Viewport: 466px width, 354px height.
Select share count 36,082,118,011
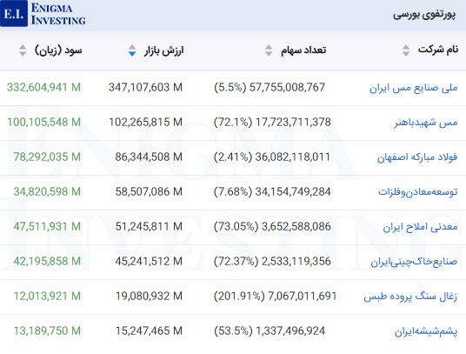pyautogui.click(x=293, y=157)
